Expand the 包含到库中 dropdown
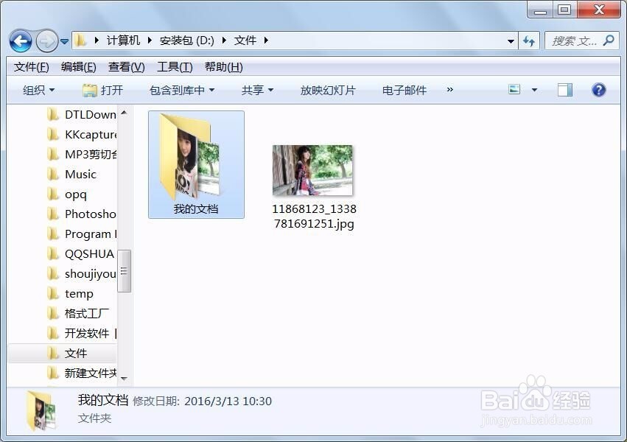Image resolution: width=627 pixels, height=442 pixels. coord(182,90)
